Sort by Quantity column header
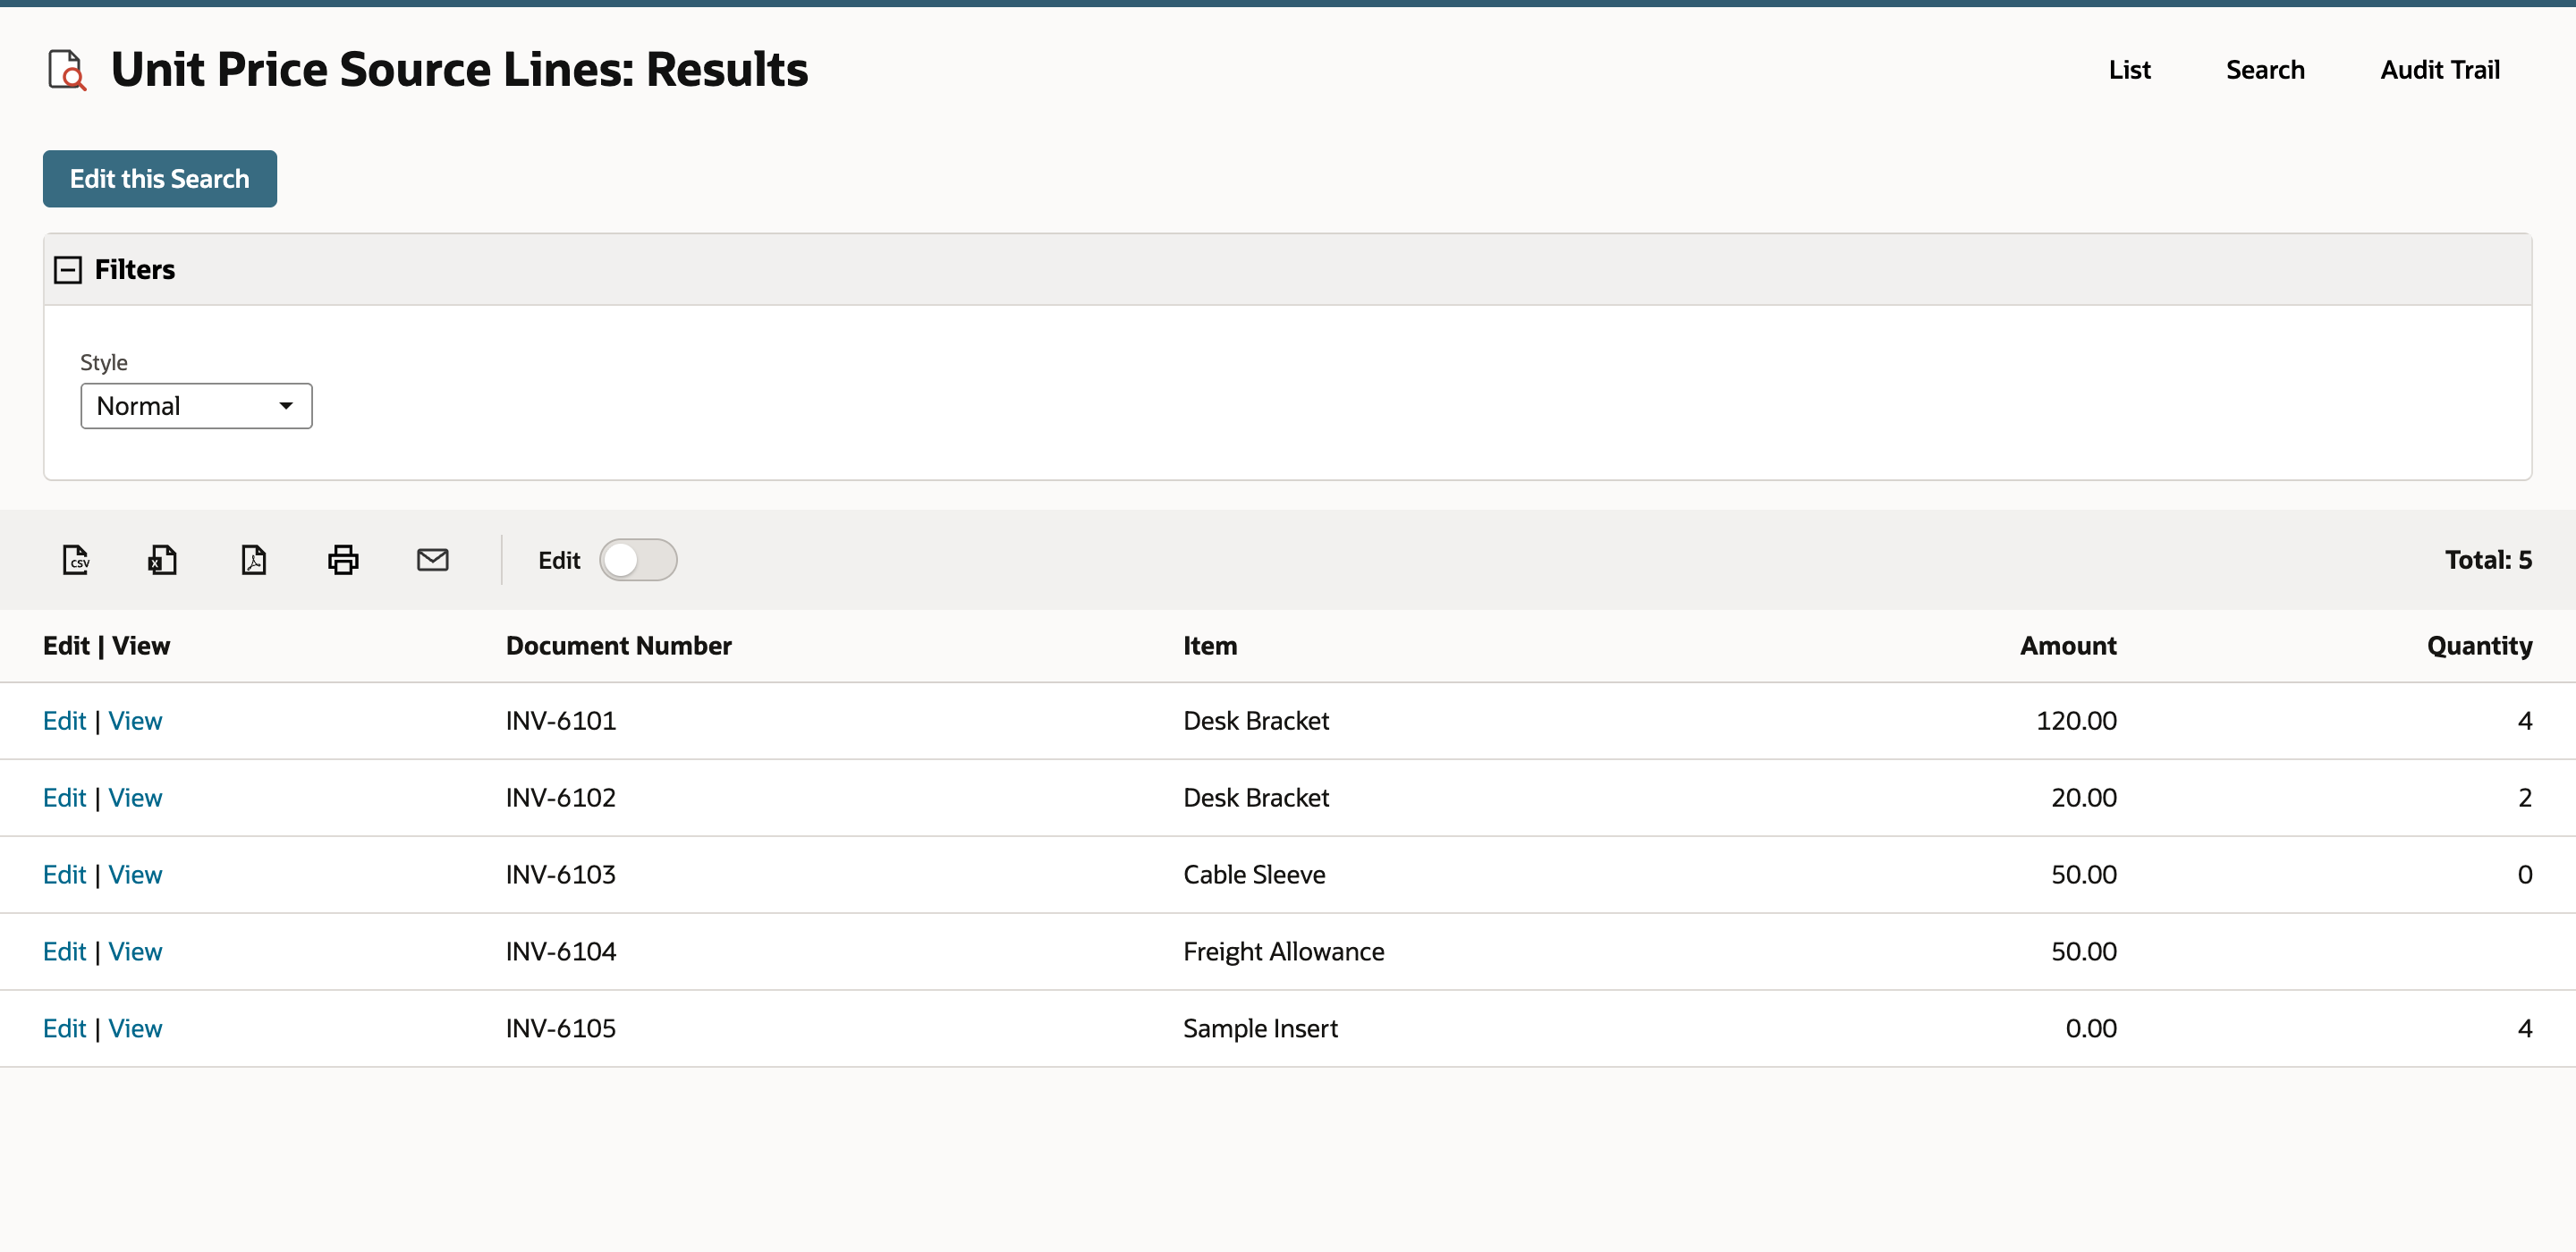 click(x=2479, y=646)
